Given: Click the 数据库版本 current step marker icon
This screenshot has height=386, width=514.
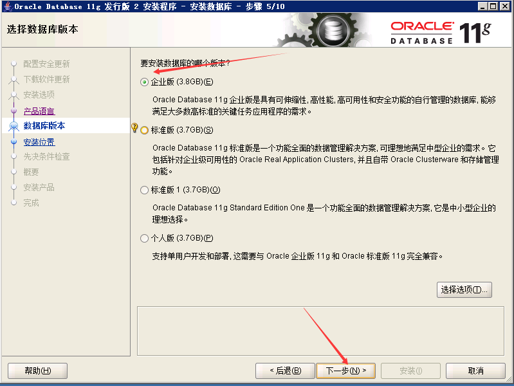Looking at the screenshot, I should click(x=14, y=126).
